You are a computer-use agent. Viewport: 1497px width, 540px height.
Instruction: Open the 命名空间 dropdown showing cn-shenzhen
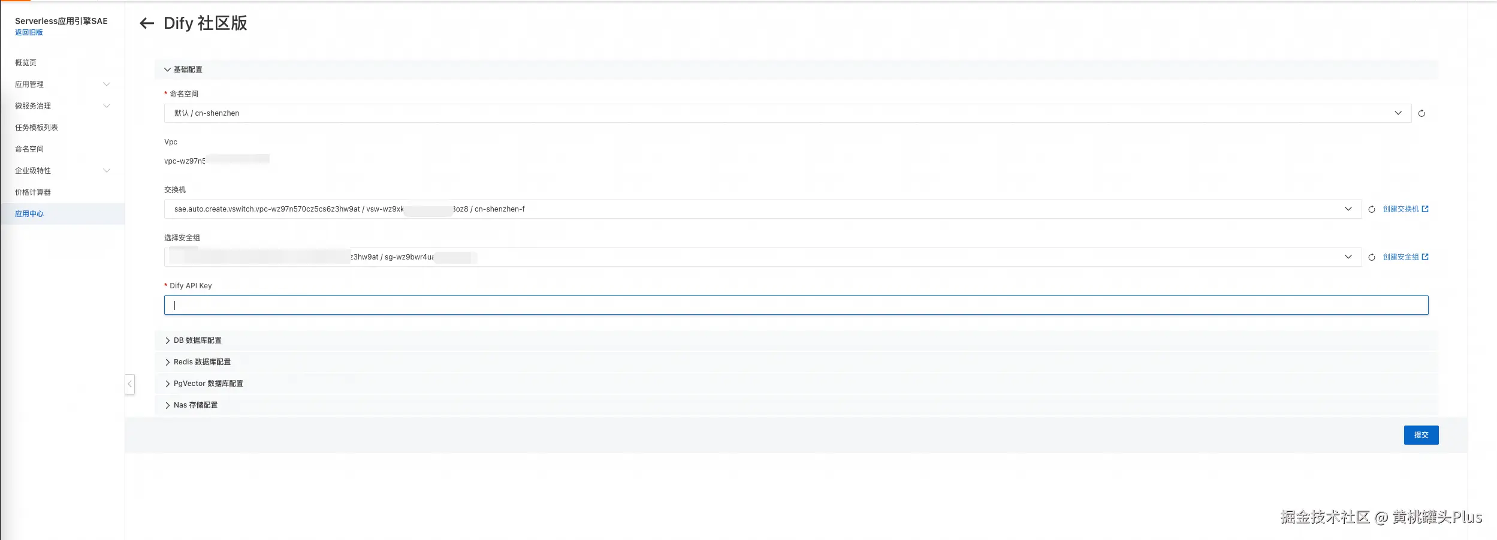click(x=788, y=113)
